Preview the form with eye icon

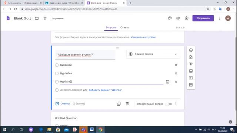(178, 18)
